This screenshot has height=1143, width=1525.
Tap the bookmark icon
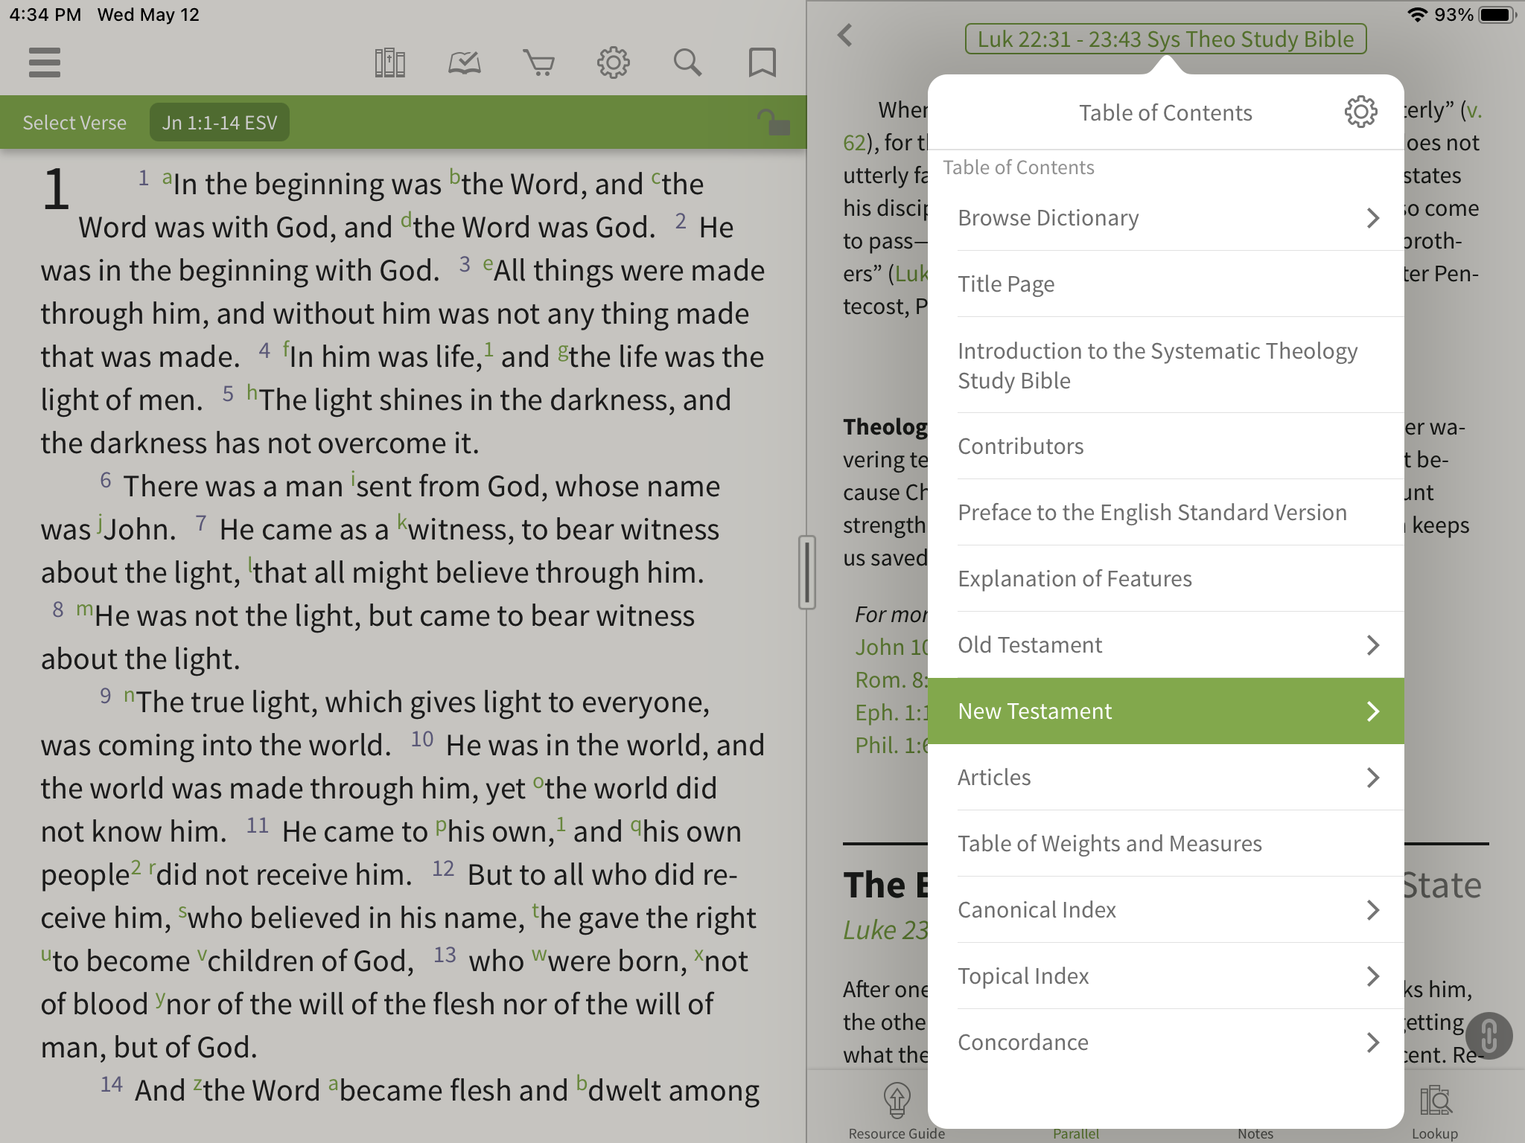pos(762,63)
